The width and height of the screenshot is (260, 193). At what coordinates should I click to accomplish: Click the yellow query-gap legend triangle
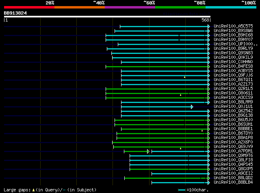pyautogui.click(x=33, y=190)
